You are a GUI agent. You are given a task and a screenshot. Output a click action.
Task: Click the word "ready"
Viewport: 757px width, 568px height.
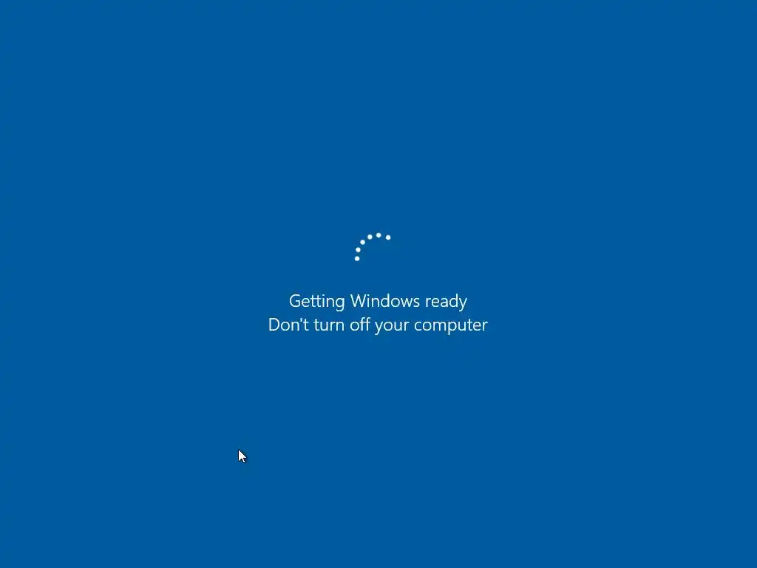(446, 302)
